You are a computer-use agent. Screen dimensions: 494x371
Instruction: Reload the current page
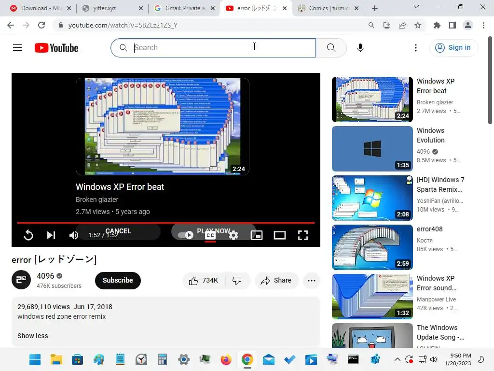pos(41,25)
